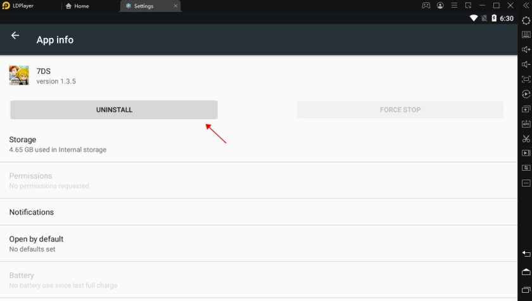Viewport: 532px width, 301px height.
Task: Click the recent apps button in sidebar
Action: [x=526, y=290]
